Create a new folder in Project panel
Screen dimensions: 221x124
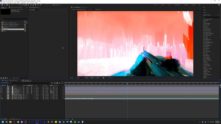coord(3,78)
